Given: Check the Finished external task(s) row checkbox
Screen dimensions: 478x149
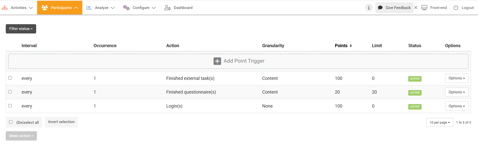Looking at the screenshot, I should click(x=10, y=78).
